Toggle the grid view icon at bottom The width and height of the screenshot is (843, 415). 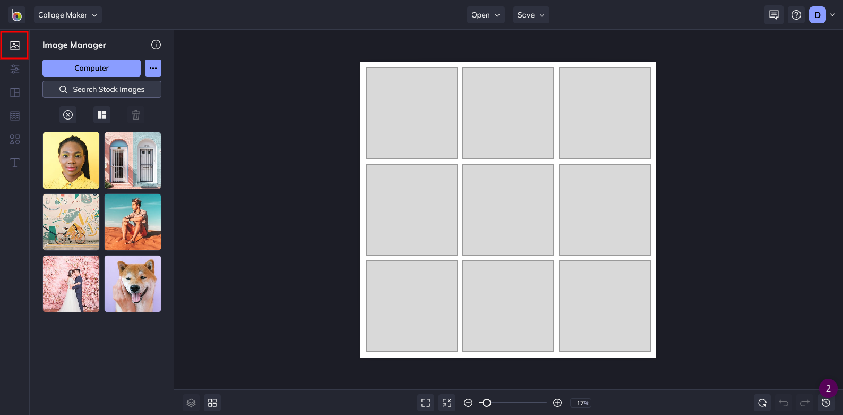click(x=212, y=403)
